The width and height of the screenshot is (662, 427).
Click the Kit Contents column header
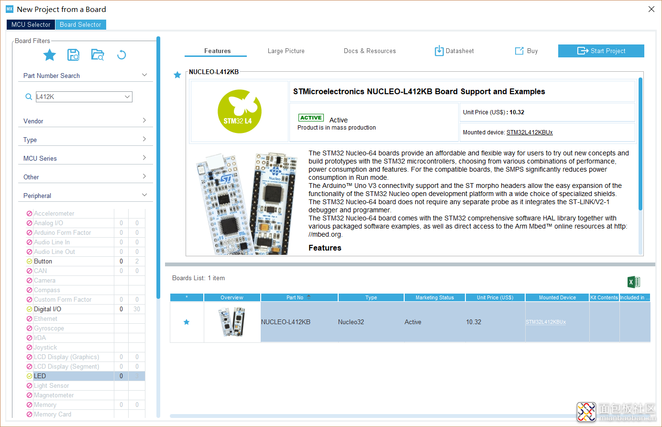pos(604,297)
